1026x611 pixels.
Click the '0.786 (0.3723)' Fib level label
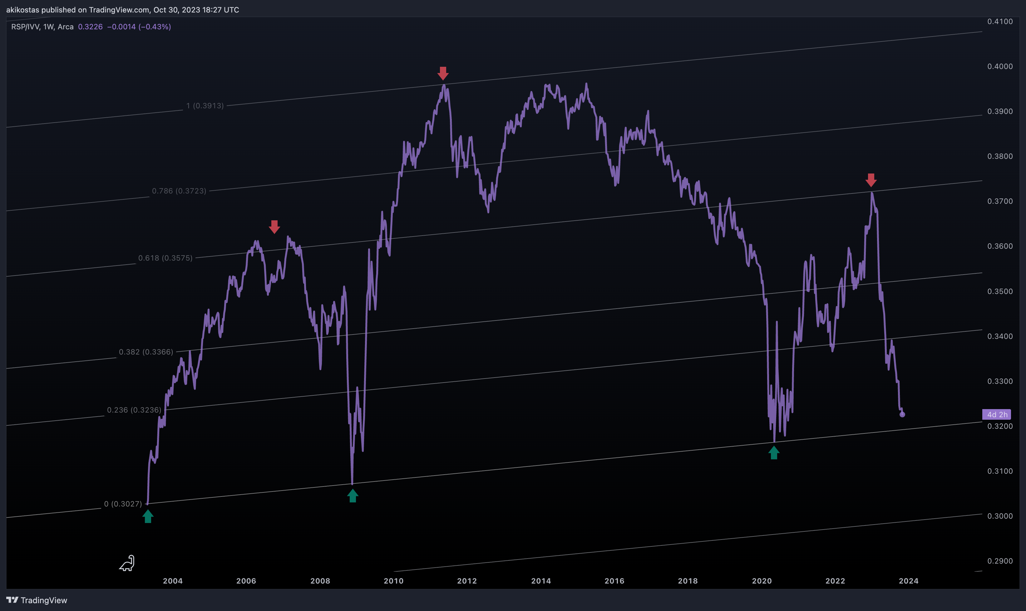tap(179, 191)
